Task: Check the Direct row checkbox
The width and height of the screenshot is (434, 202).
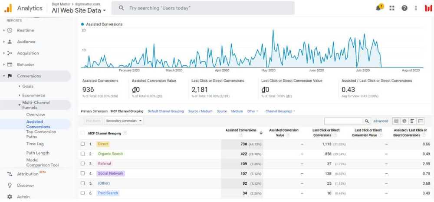Action: click(x=82, y=144)
